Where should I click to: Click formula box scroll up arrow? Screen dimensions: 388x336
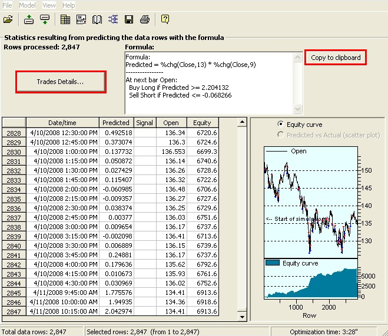tap(297, 58)
